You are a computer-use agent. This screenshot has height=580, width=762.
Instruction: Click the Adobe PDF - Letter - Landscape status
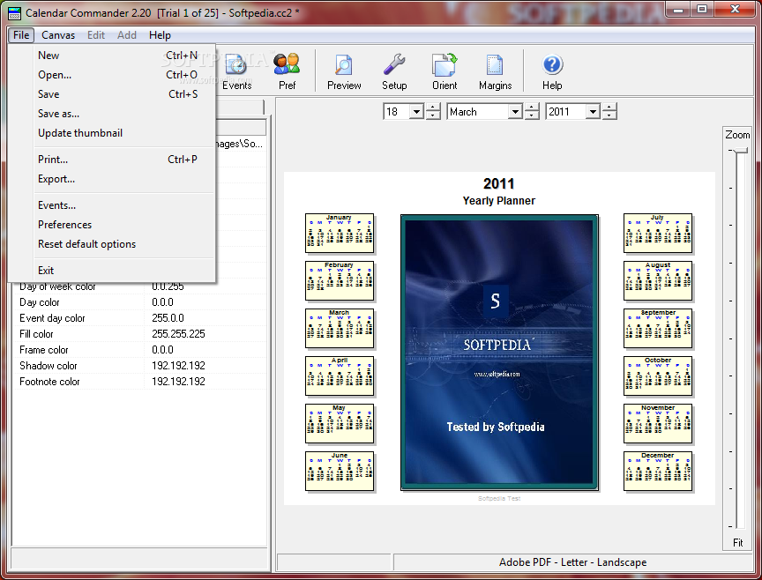(x=572, y=562)
